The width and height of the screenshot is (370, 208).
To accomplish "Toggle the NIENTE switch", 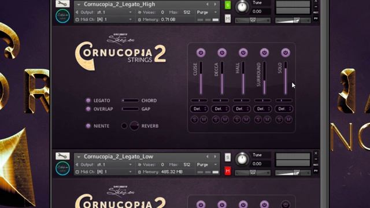I will click(x=88, y=126).
